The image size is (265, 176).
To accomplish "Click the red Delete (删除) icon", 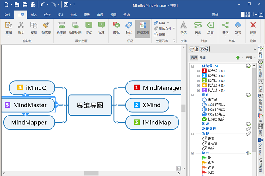I will (253, 25).
